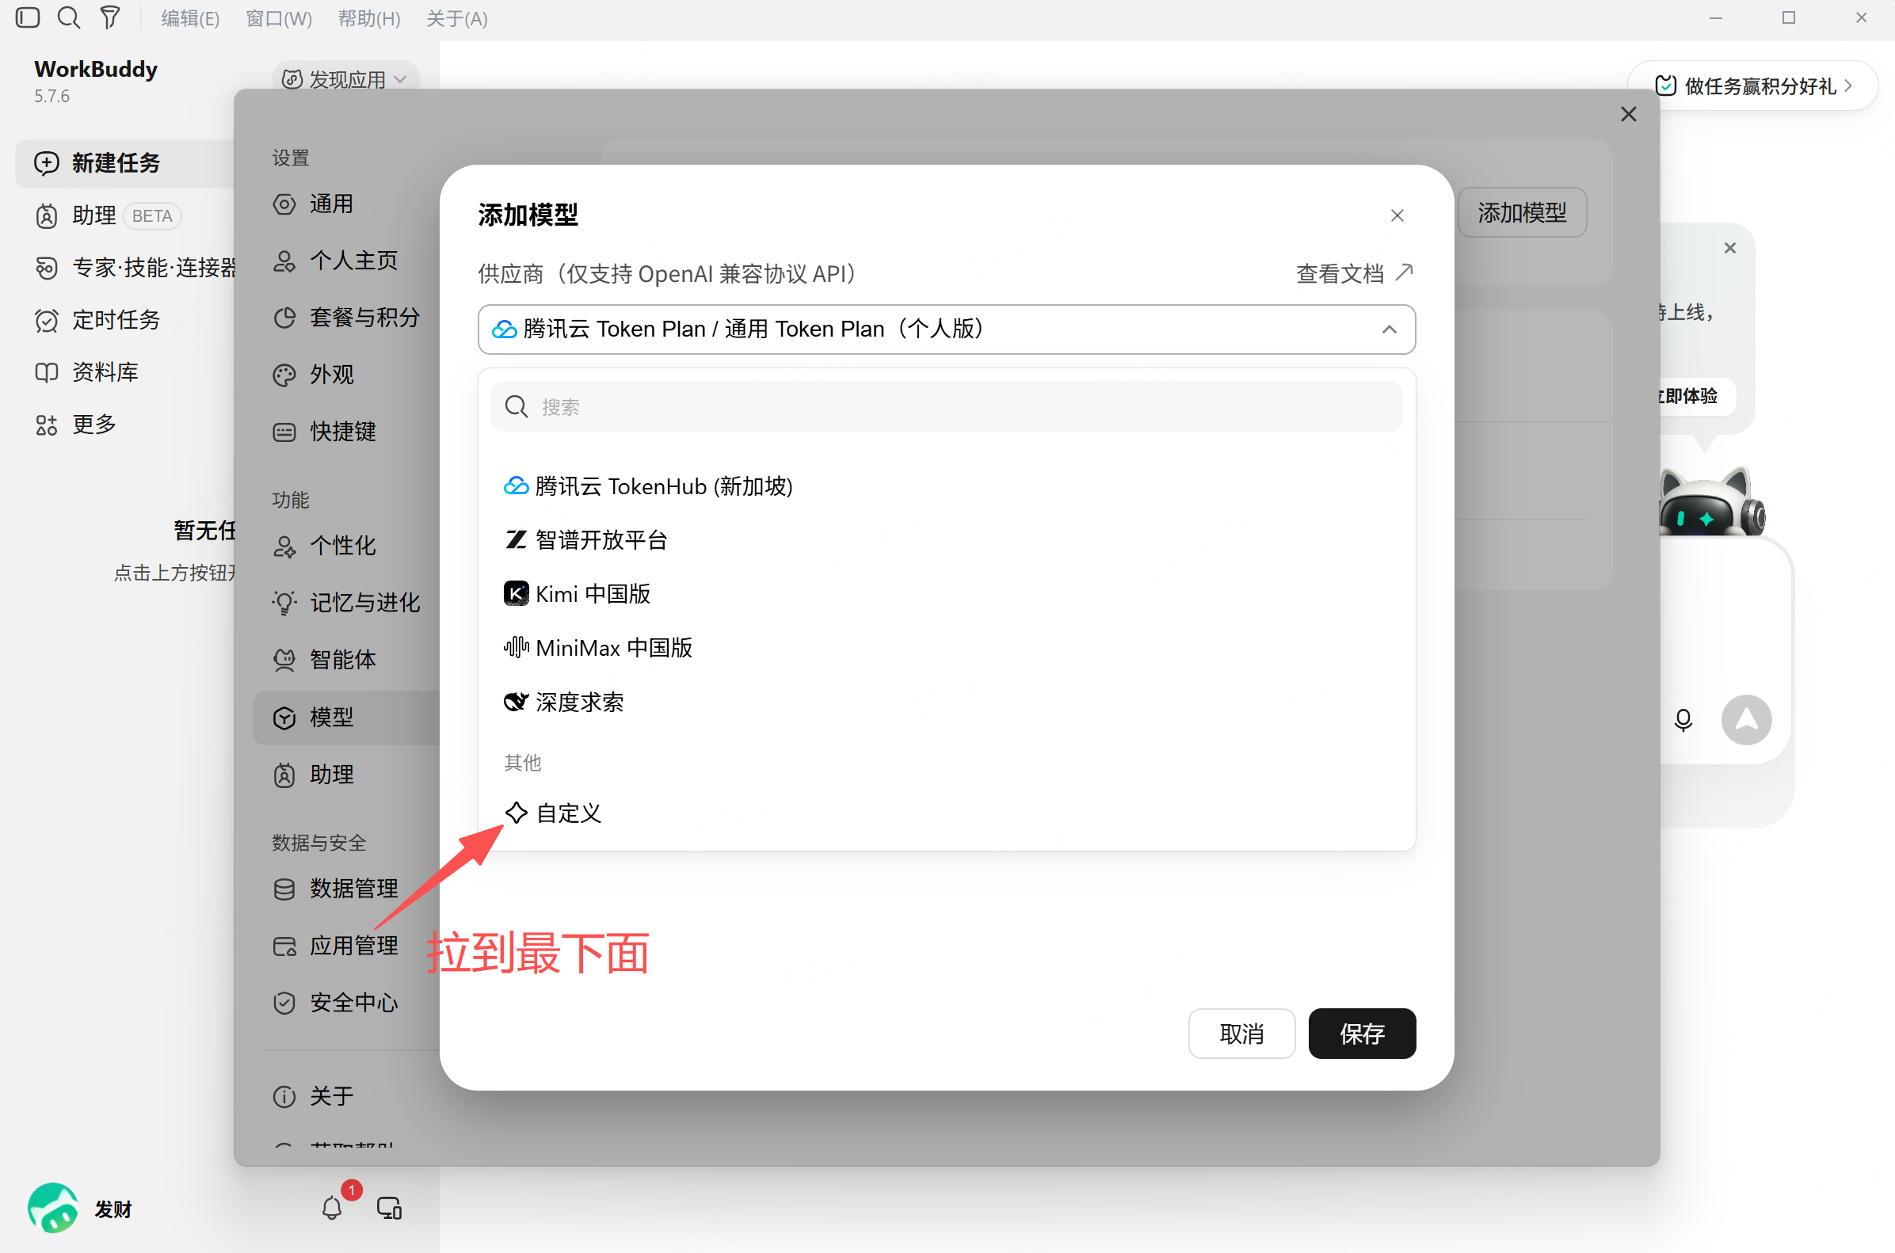This screenshot has width=1895, height=1253.
Task: Choose Kimi 中国版 provider
Action: pyautogui.click(x=946, y=594)
